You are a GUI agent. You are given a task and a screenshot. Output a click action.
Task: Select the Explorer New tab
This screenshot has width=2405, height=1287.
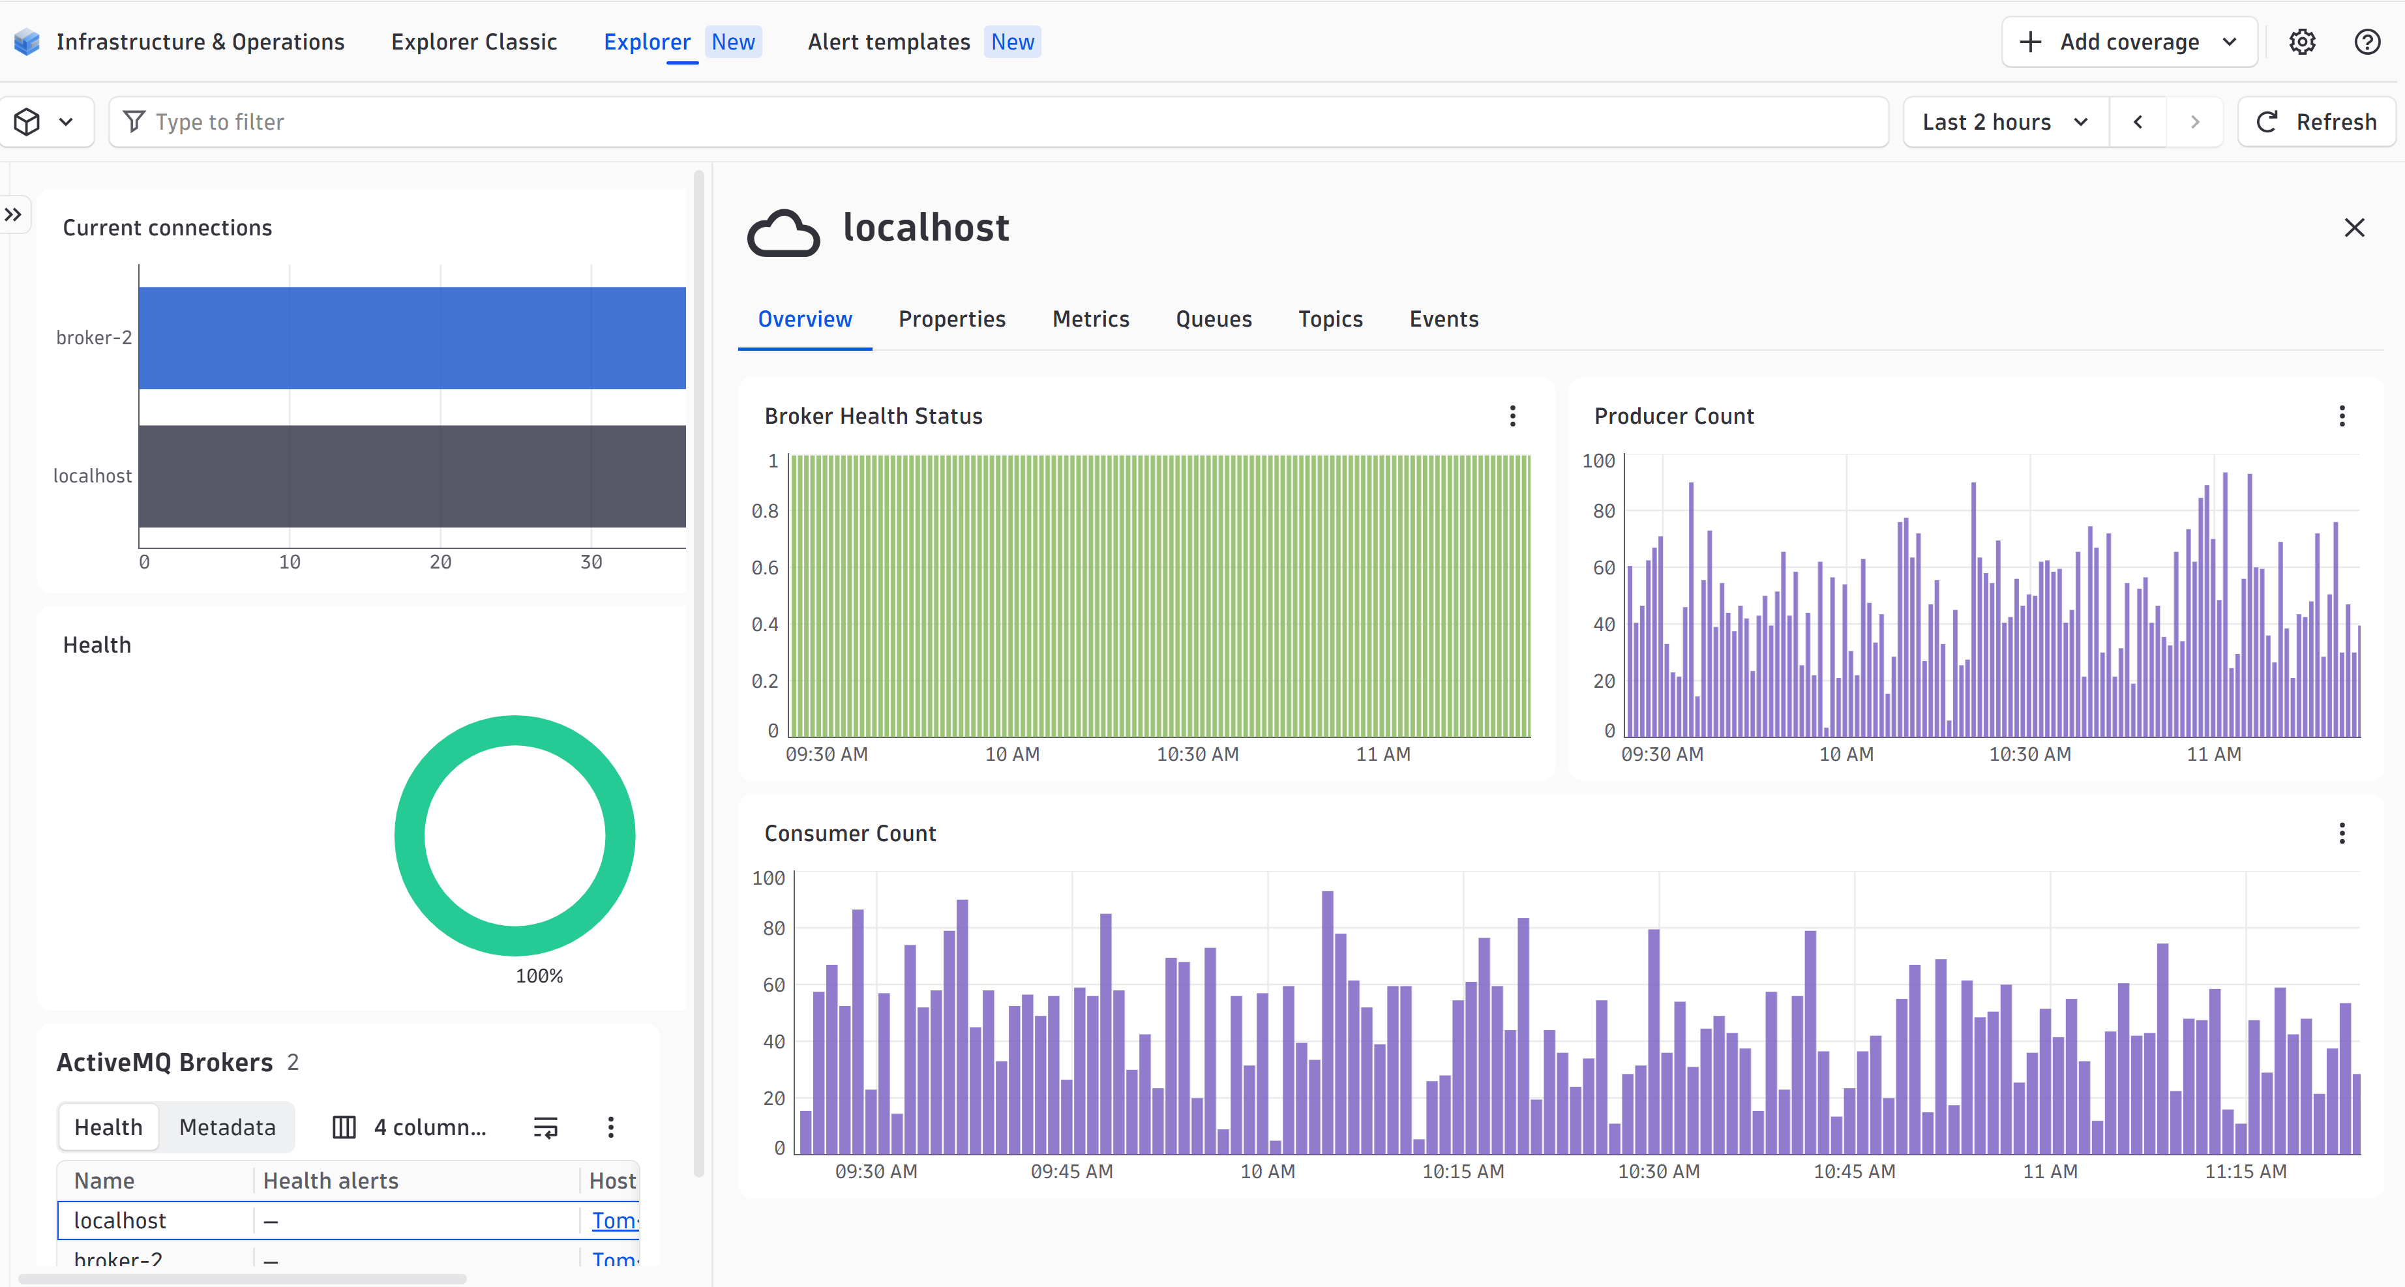pos(681,42)
